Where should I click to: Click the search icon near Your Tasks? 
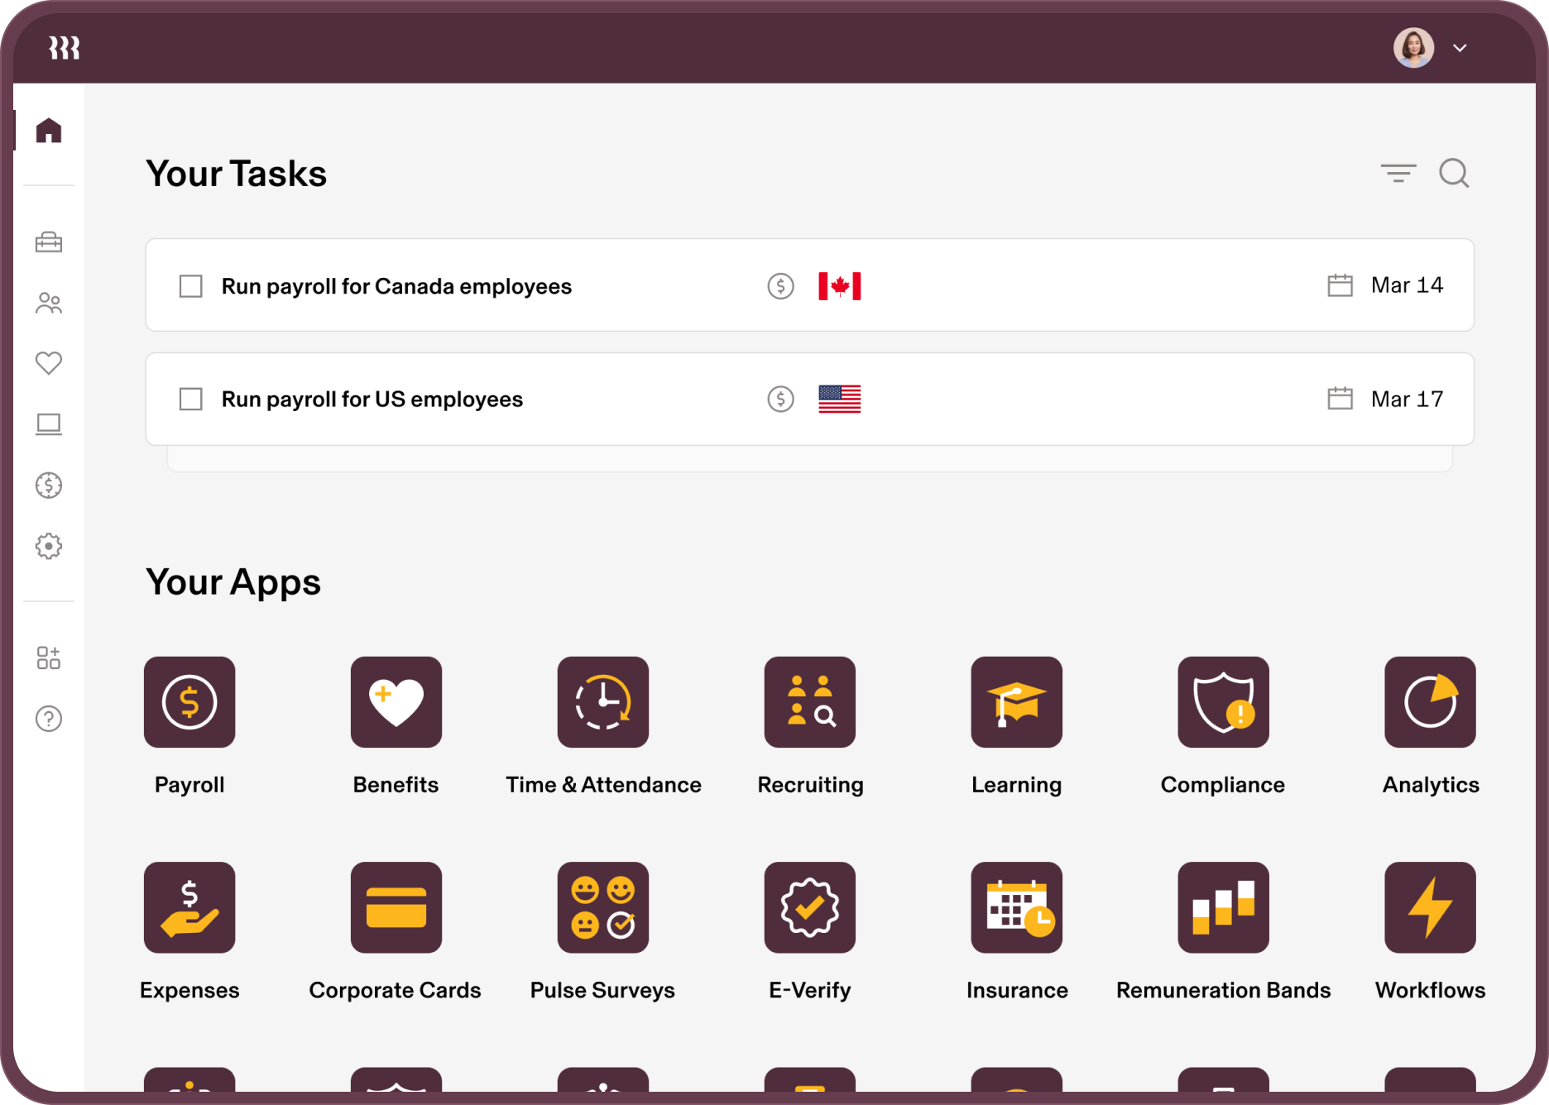point(1454,174)
